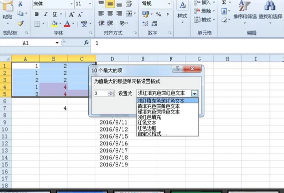Click the phonetic guide 文 icon
The image size is (284, 193).
(x=84, y=23)
